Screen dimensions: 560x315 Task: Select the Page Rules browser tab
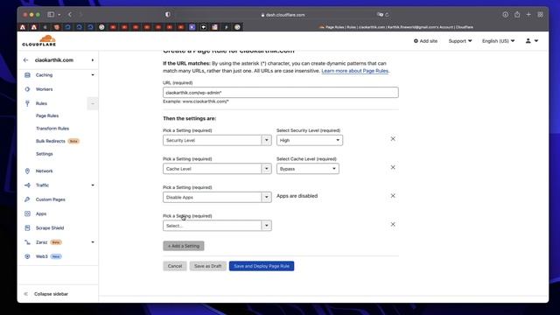[396, 27]
